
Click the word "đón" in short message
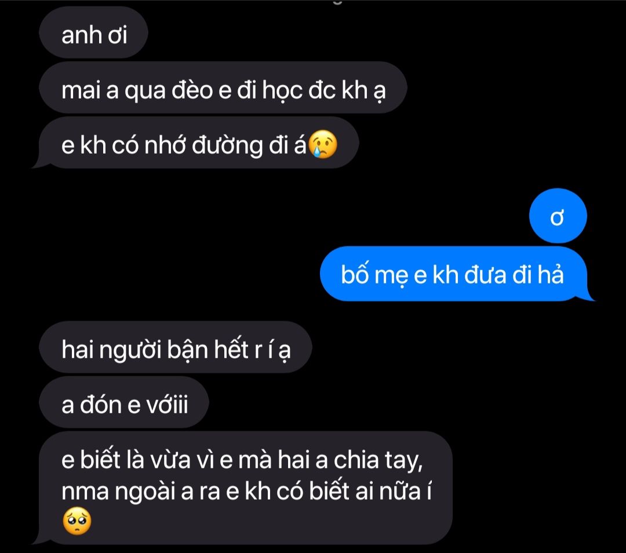click(101, 405)
